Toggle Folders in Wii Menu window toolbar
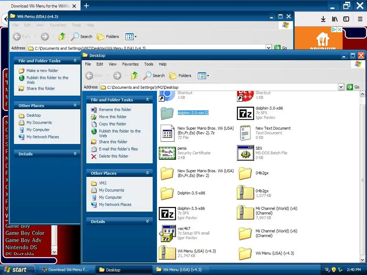Screen dimensions: 367x275 pos(108,37)
